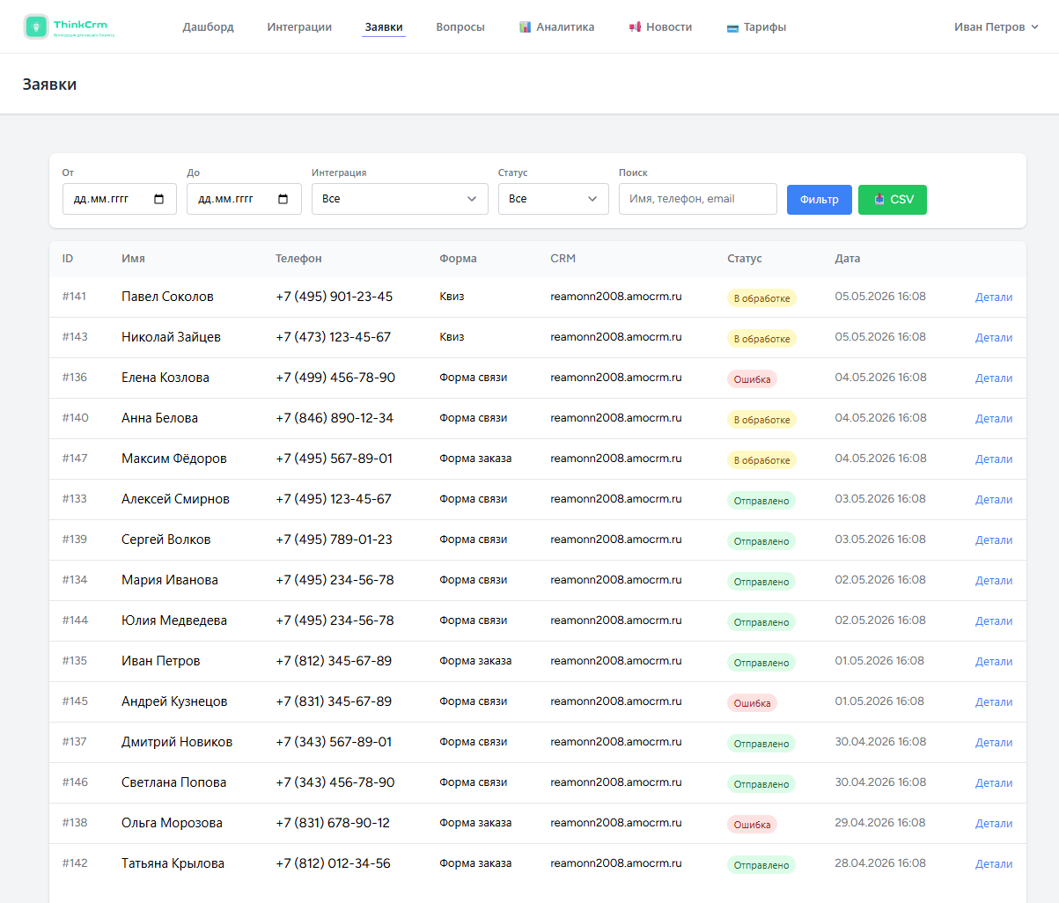1059x903 pixels.
Task: Go to the Дашборд tab
Action: point(209,27)
